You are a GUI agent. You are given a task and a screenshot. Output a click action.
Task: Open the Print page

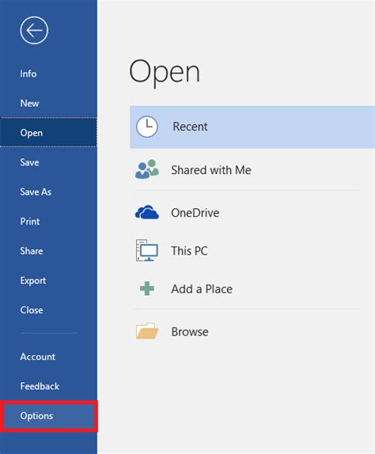coord(48,221)
